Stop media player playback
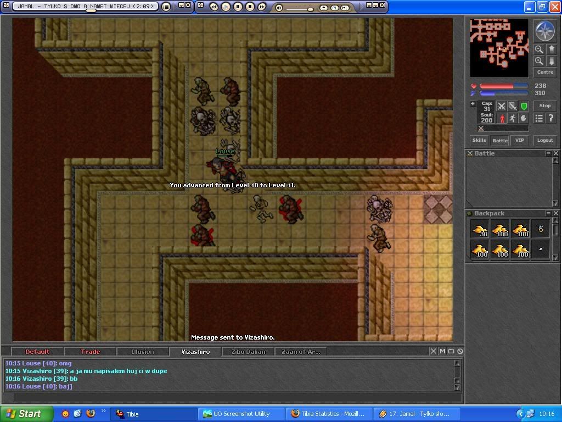 point(250,7)
